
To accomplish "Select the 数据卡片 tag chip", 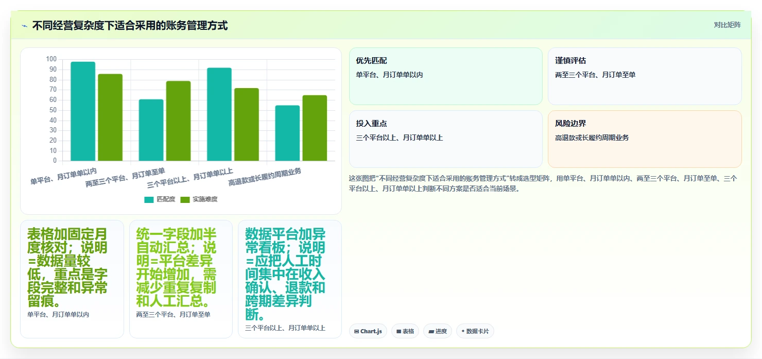I will pyautogui.click(x=475, y=331).
